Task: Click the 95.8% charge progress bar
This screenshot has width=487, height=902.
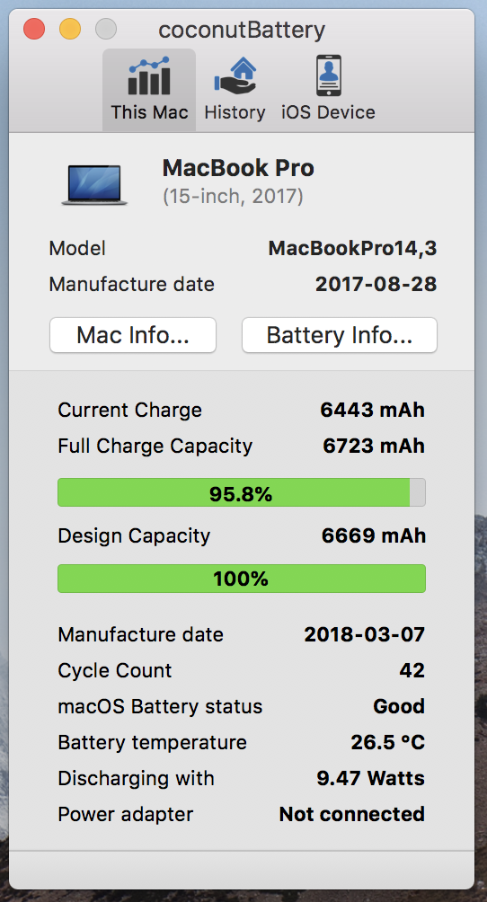Action: pos(242,493)
